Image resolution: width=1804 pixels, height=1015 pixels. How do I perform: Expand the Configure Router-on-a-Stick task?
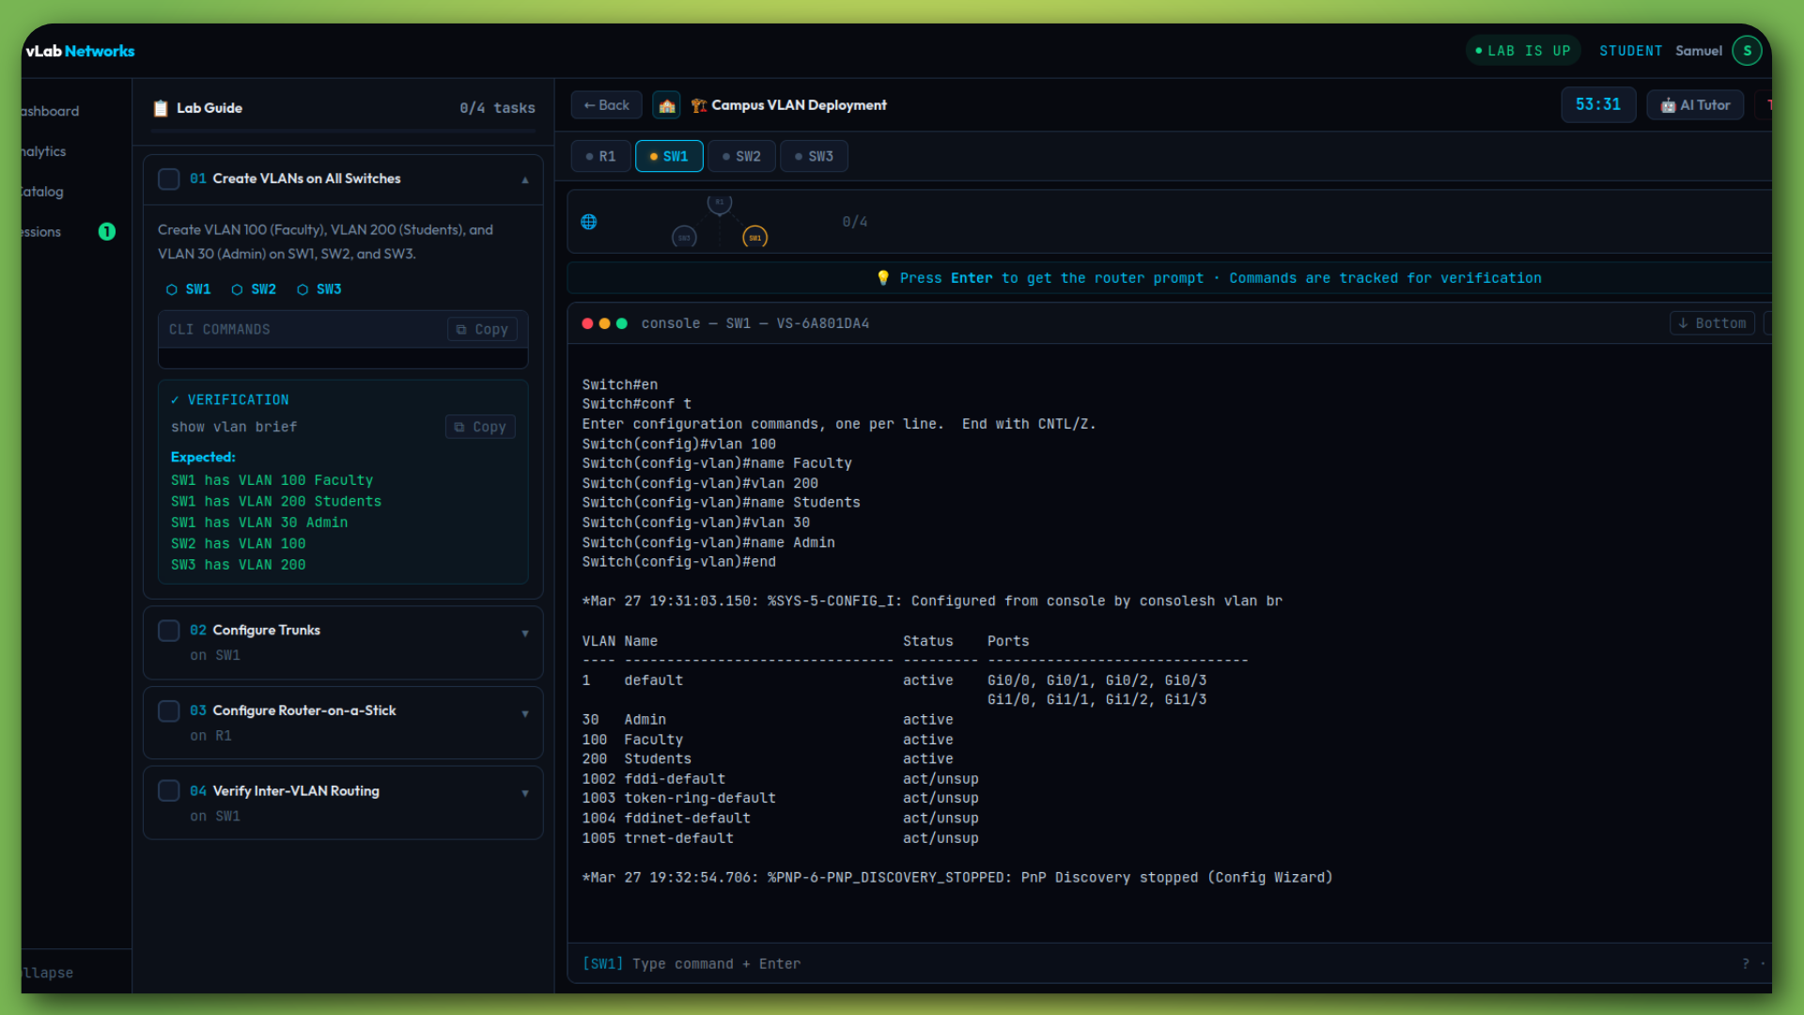(525, 713)
